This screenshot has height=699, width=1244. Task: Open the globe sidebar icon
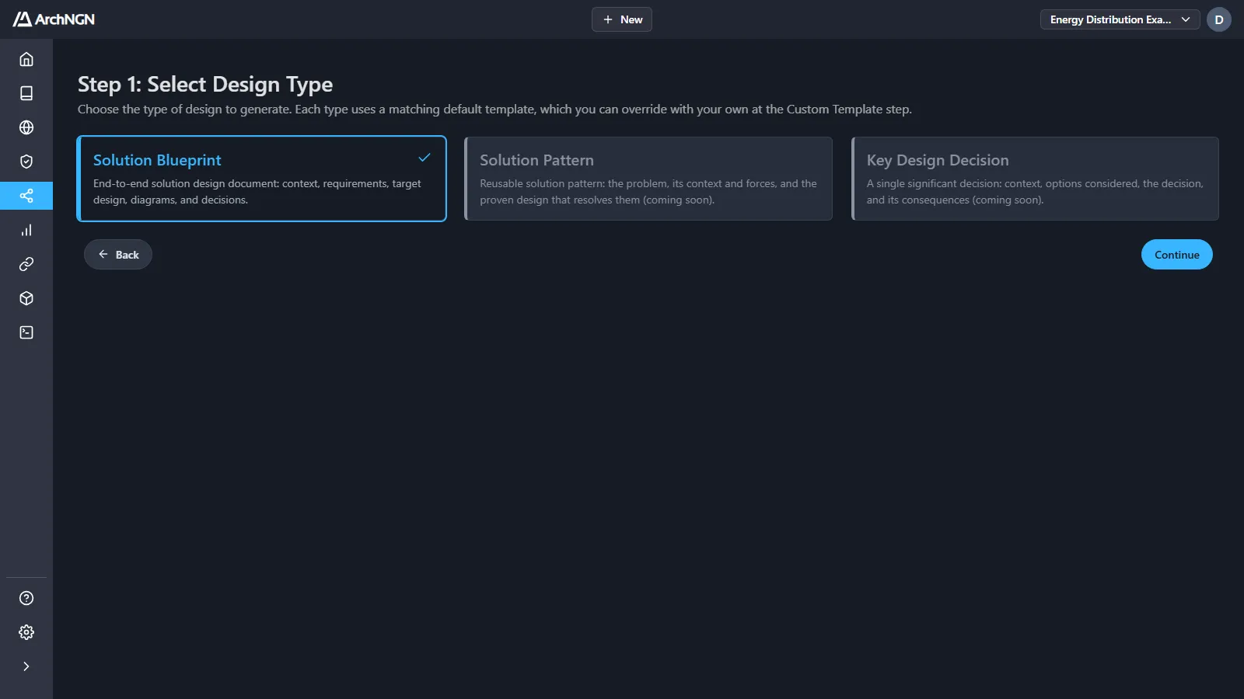(x=26, y=127)
